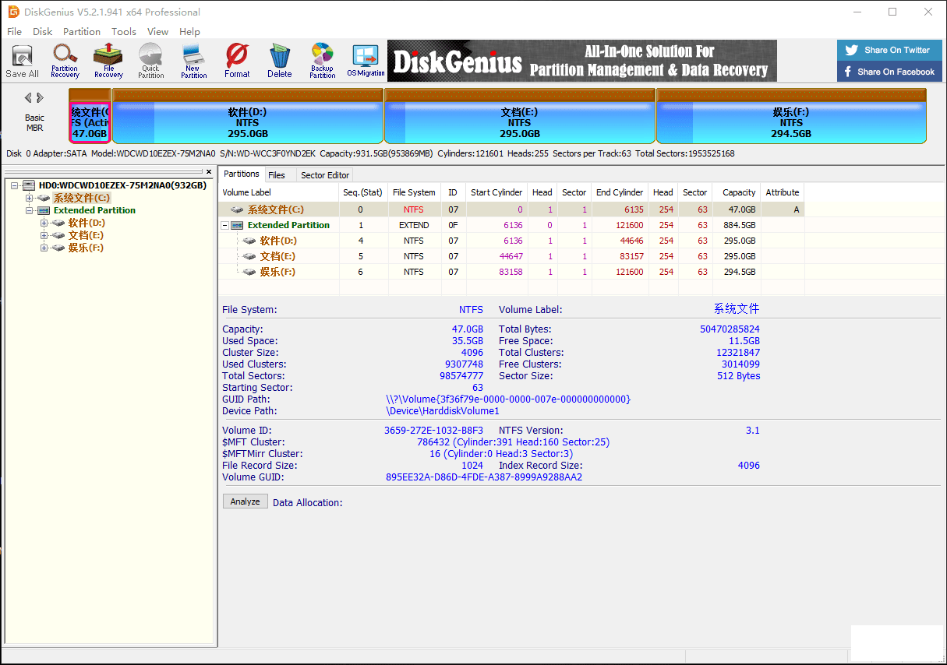Select 文档(E:) partition bar segment

click(x=520, y=117)
